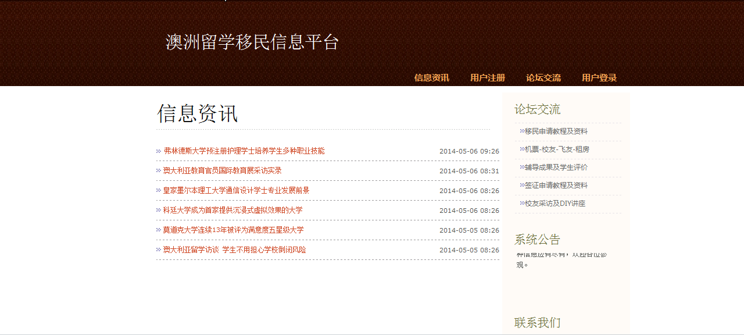Click the sidebar heading 联系我们
Screen dimensions: 744x335
click(537, 323)
